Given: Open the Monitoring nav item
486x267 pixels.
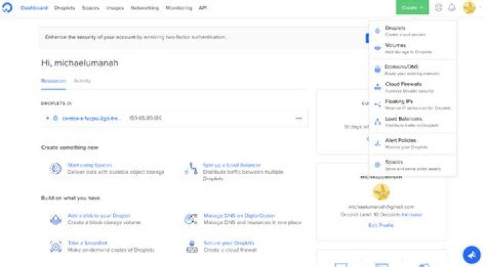Looking at the screenshot, I should pos(179,7).
